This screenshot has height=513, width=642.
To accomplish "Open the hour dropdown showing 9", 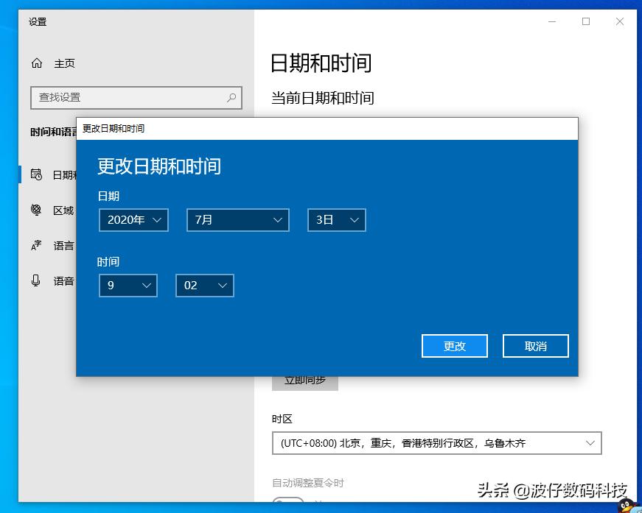I will (x=128, y=285).
